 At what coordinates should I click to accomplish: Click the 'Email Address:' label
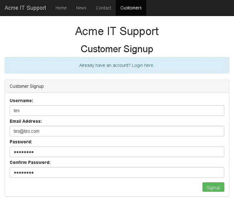click(x=26, y=121)
